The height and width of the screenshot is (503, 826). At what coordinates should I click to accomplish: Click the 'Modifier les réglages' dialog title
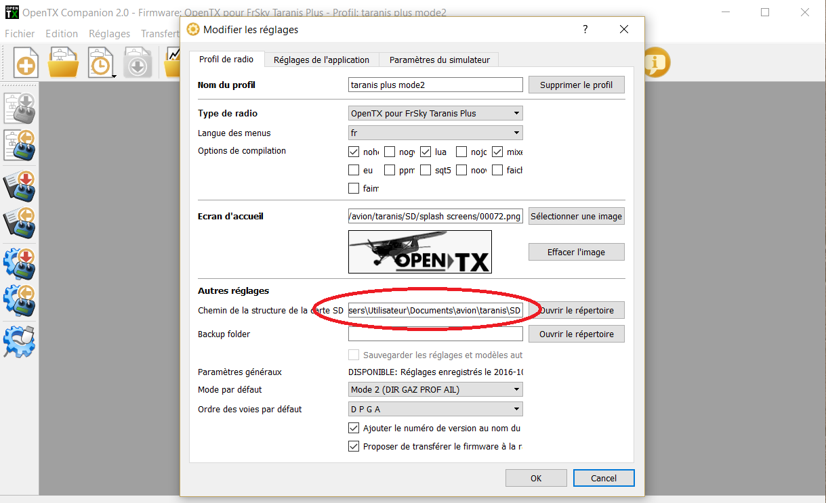click(x=251, y=29)
